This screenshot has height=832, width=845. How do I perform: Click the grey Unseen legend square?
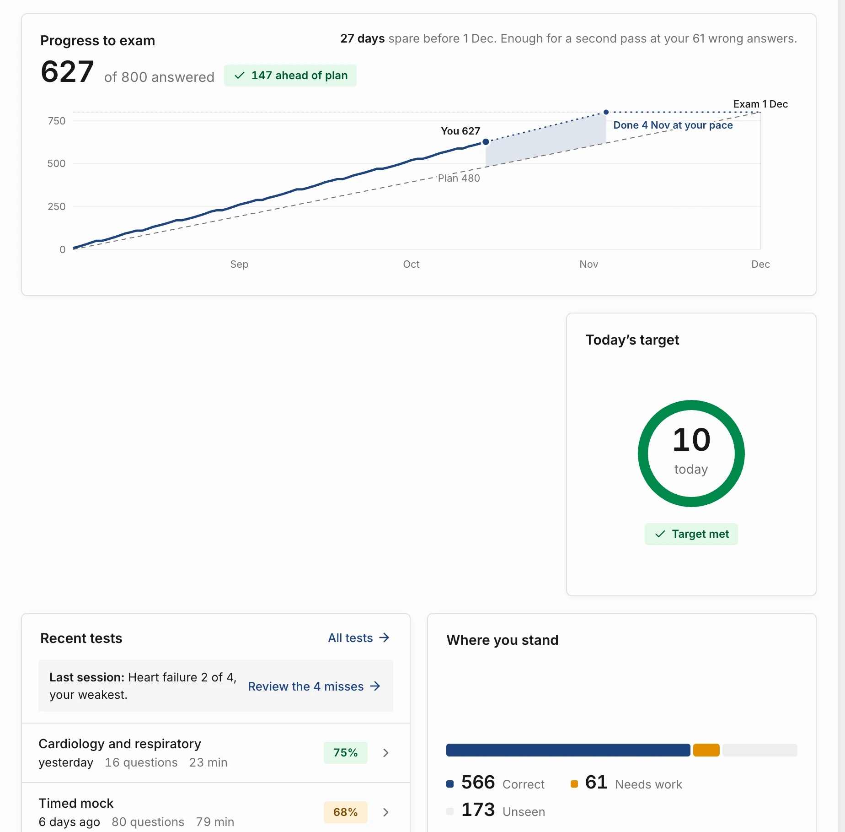pyautogui.click(x=450, y=811)
